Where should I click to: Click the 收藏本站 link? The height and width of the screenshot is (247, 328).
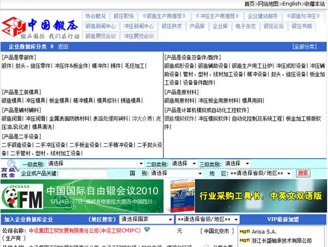[x=314, y=4]
